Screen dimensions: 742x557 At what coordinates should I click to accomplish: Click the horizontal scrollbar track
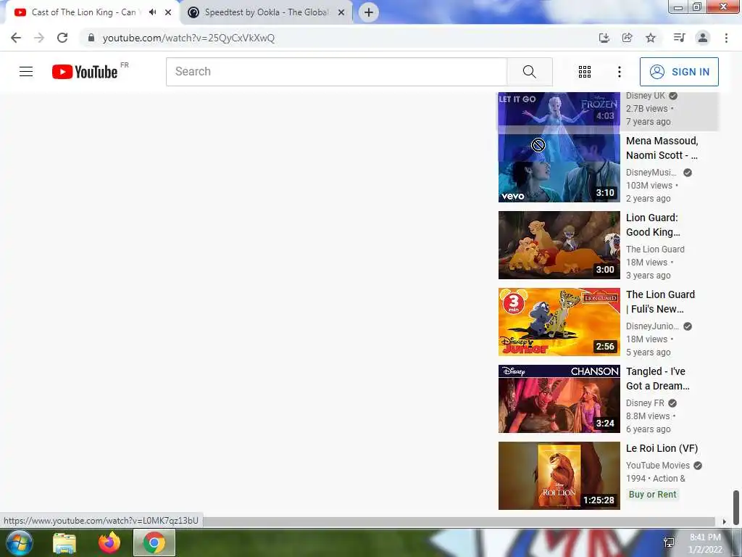coord(459,521)
